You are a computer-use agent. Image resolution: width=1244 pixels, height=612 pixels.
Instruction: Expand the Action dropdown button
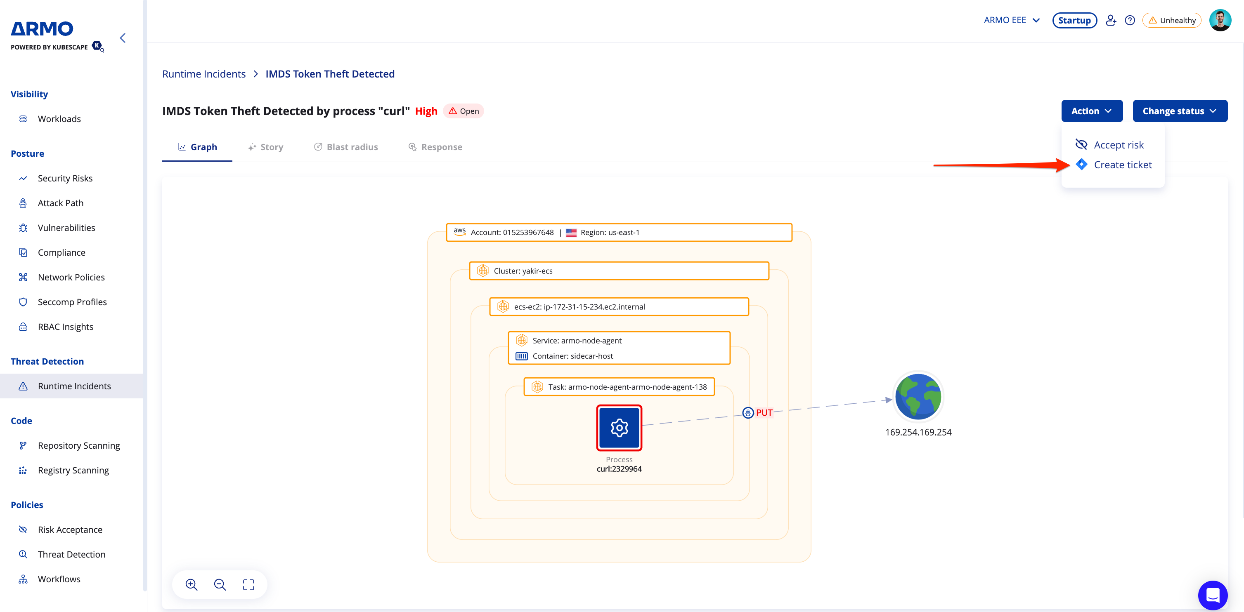pyautogui.click(x=1091, y=111)
